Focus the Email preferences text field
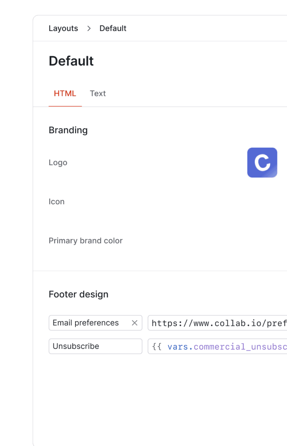Screen dimensions: 287x446 coord(88,323)
